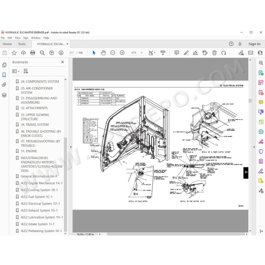Open More Tools wrench icon

[x=261, y=191]
